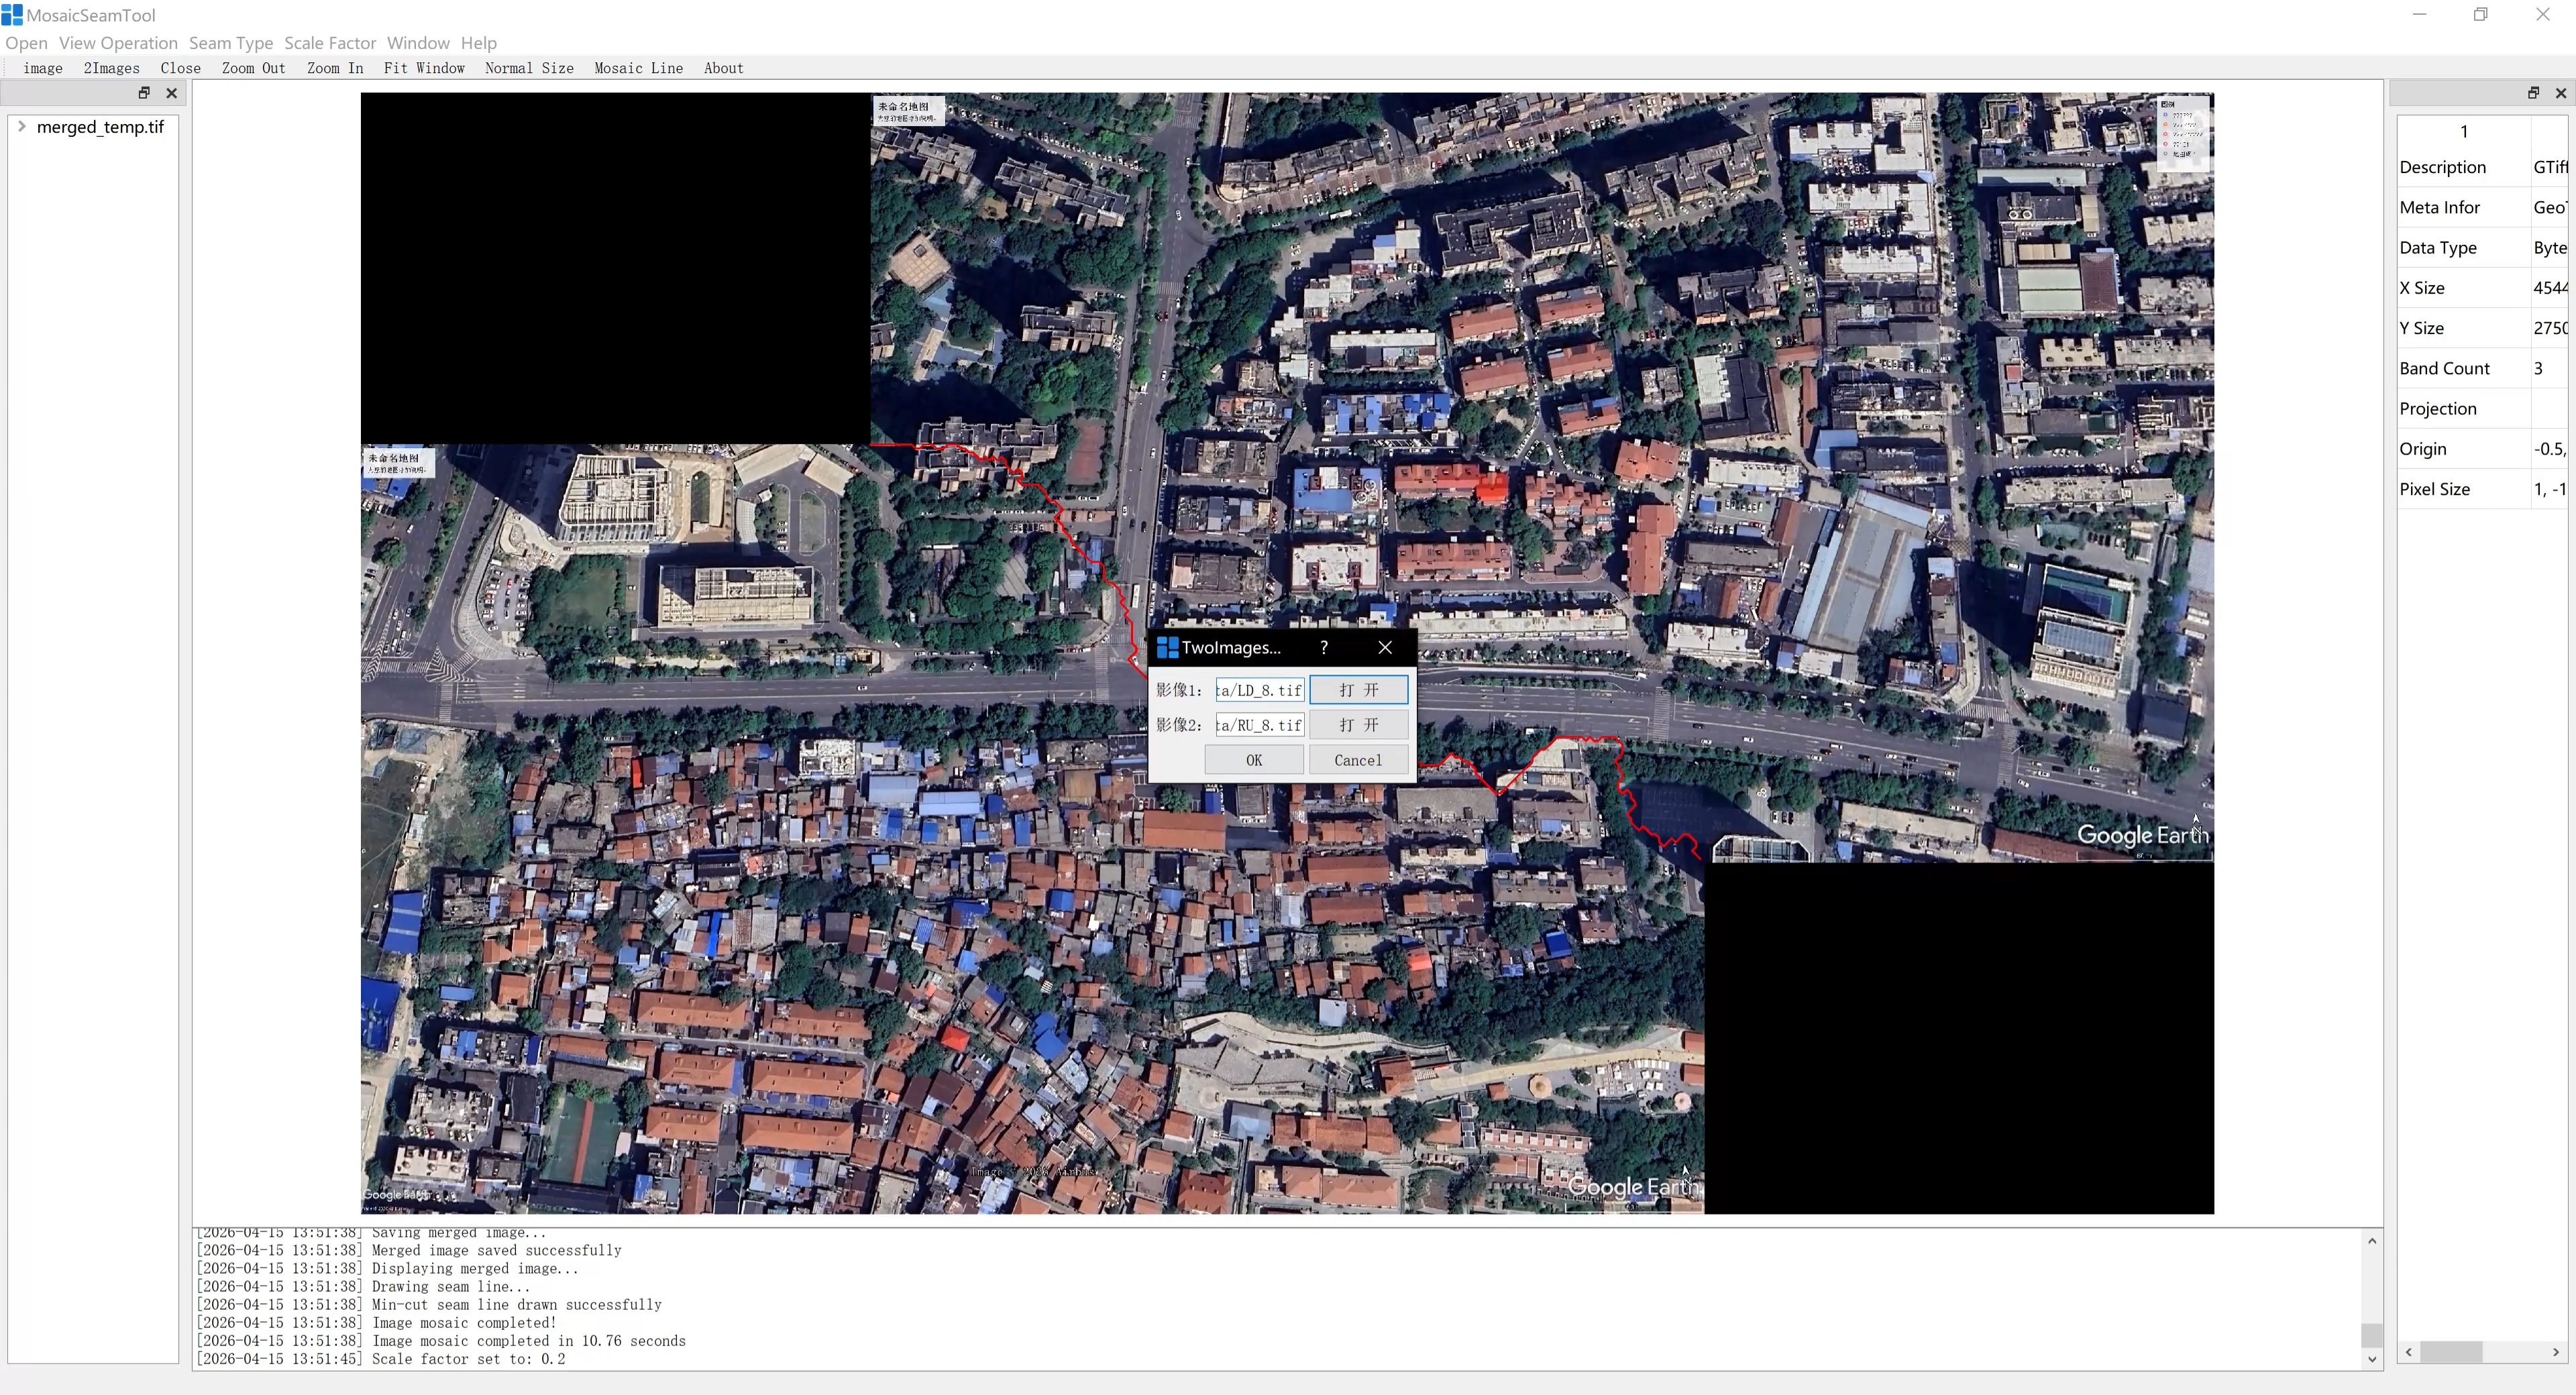
Task: Open the Scale Factor menu
Action: click(x=330, y=43)
